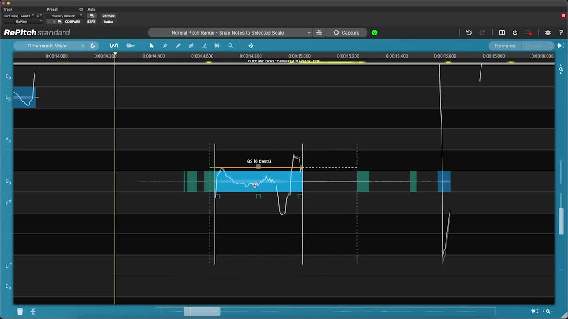Click the undo arrow

tap(469, 32)
